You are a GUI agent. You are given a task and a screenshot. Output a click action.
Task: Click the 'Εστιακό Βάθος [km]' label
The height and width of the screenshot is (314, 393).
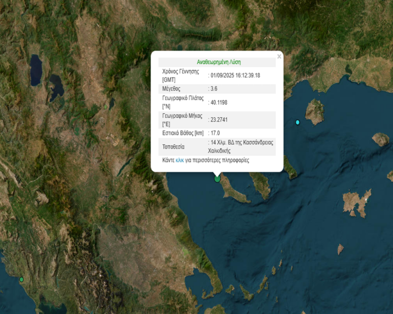[x=183, y=133]
